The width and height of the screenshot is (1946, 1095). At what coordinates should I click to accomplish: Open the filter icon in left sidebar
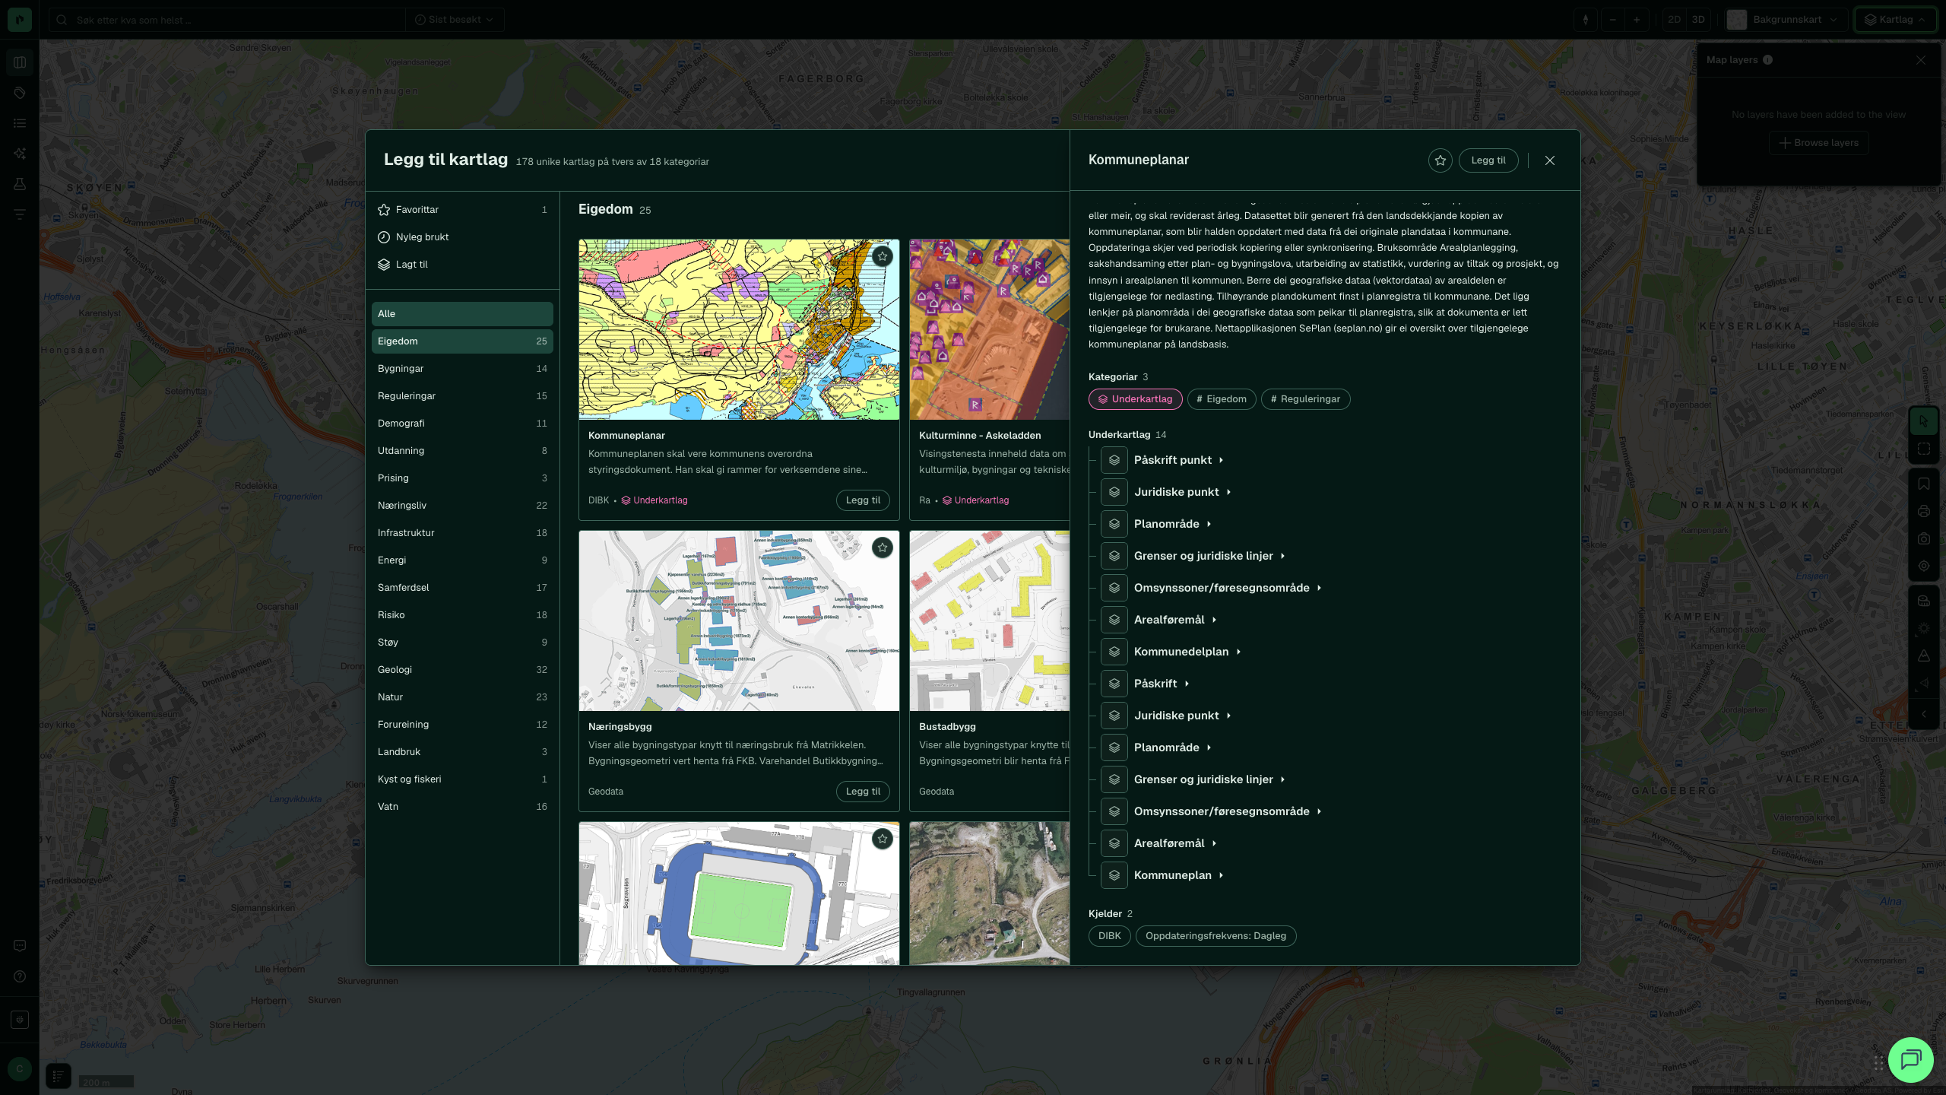(x=20, y=214)
